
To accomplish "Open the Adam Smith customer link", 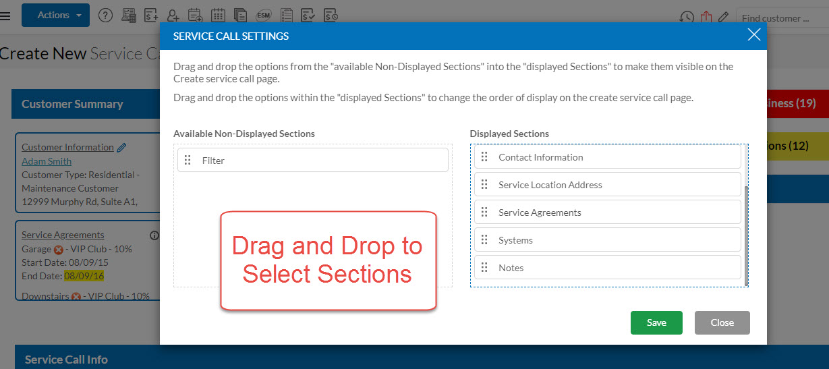I will click(x=47, y=161).
